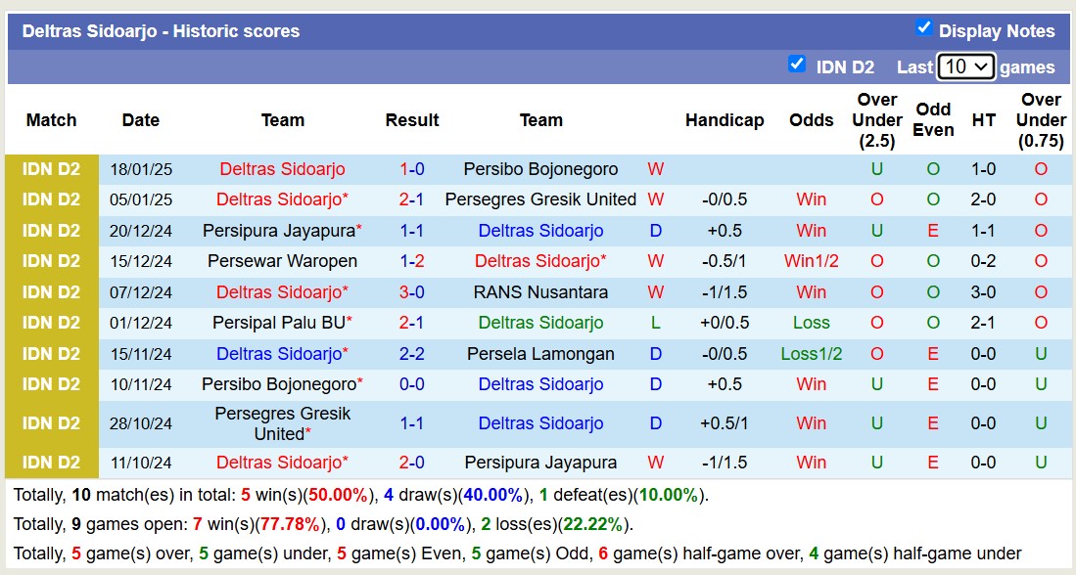Open RANS Nusantara team page
1076x575 pixels.
click(x=540, y=292)
